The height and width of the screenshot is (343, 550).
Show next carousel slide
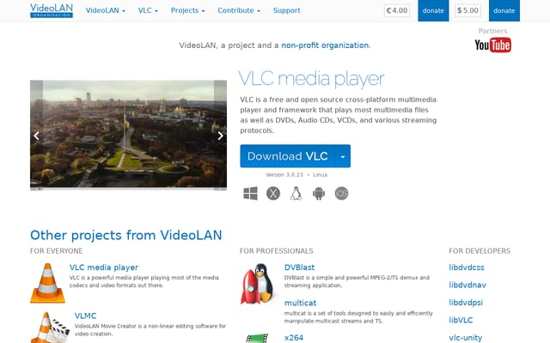pos(220,135)
